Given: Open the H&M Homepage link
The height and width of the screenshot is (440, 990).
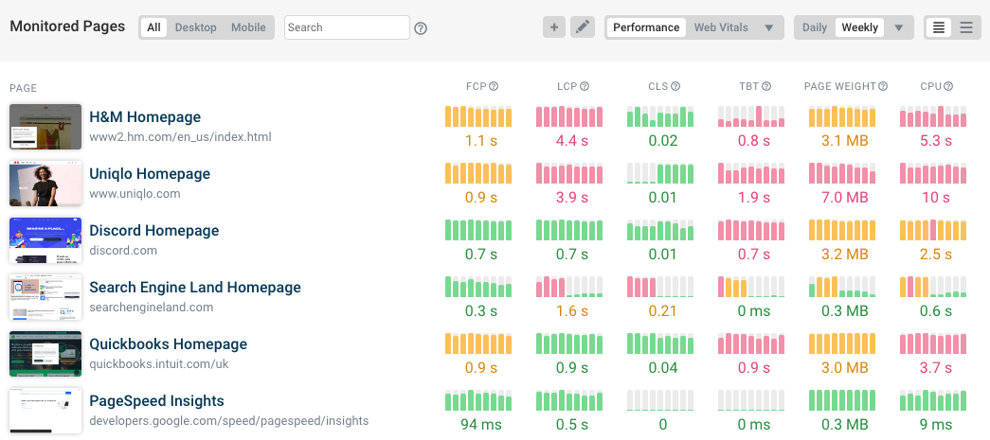Looking at the screenshot, I should pyautogui.click(x=145, y=117).
